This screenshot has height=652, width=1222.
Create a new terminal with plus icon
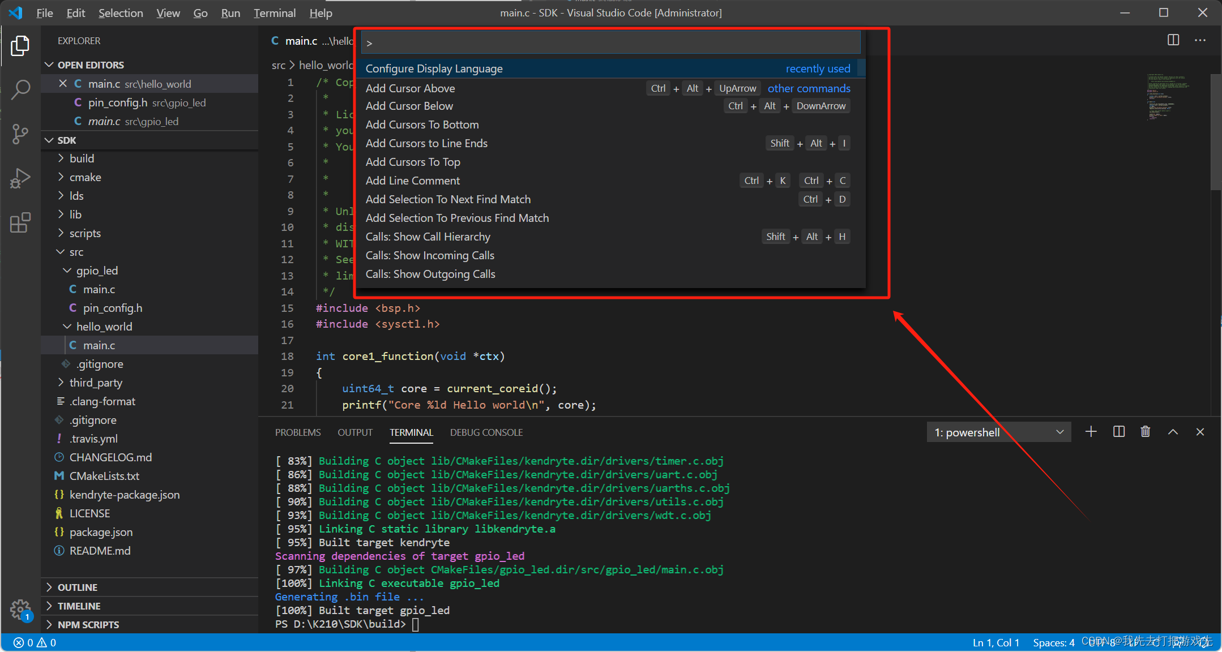[x=1091, y=432]
